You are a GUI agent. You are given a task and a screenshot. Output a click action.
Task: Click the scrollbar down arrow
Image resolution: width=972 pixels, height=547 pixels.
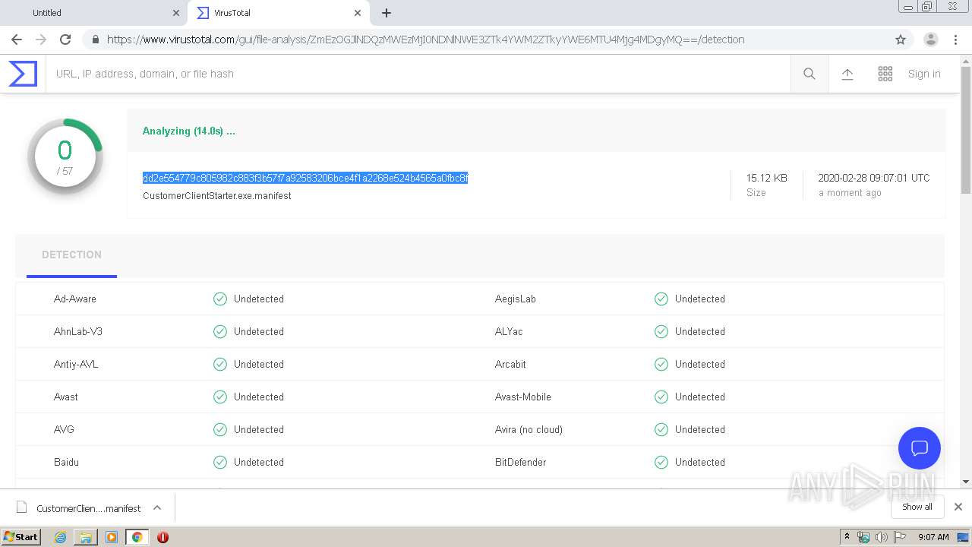(966, 482)
